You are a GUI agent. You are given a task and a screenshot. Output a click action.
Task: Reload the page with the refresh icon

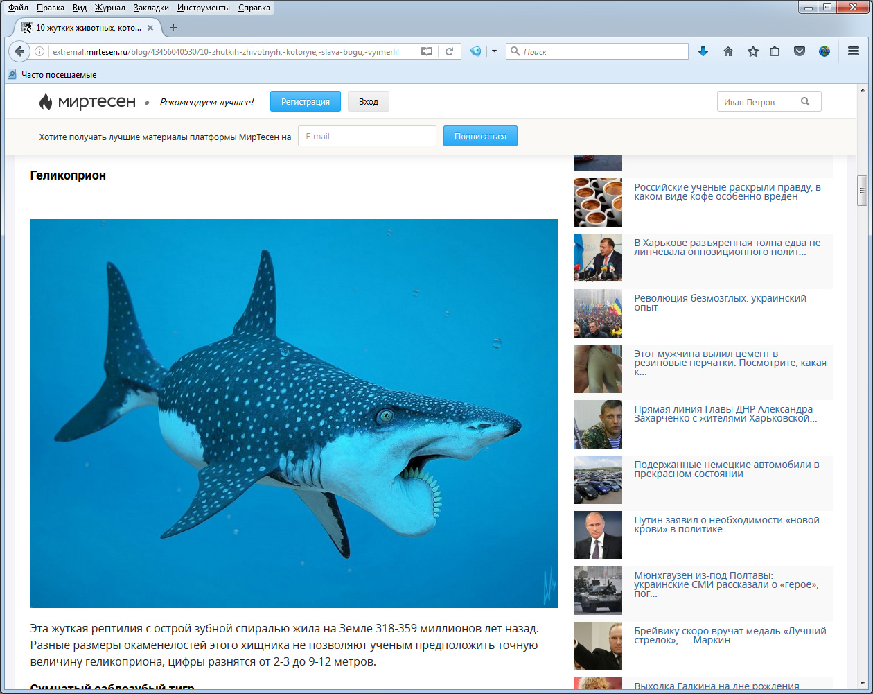(449, 51)
